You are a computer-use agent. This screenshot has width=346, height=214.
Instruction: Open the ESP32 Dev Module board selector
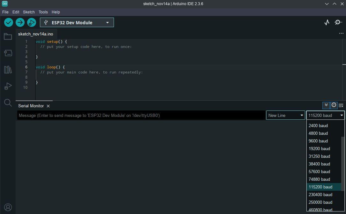(x=77, y=23)
